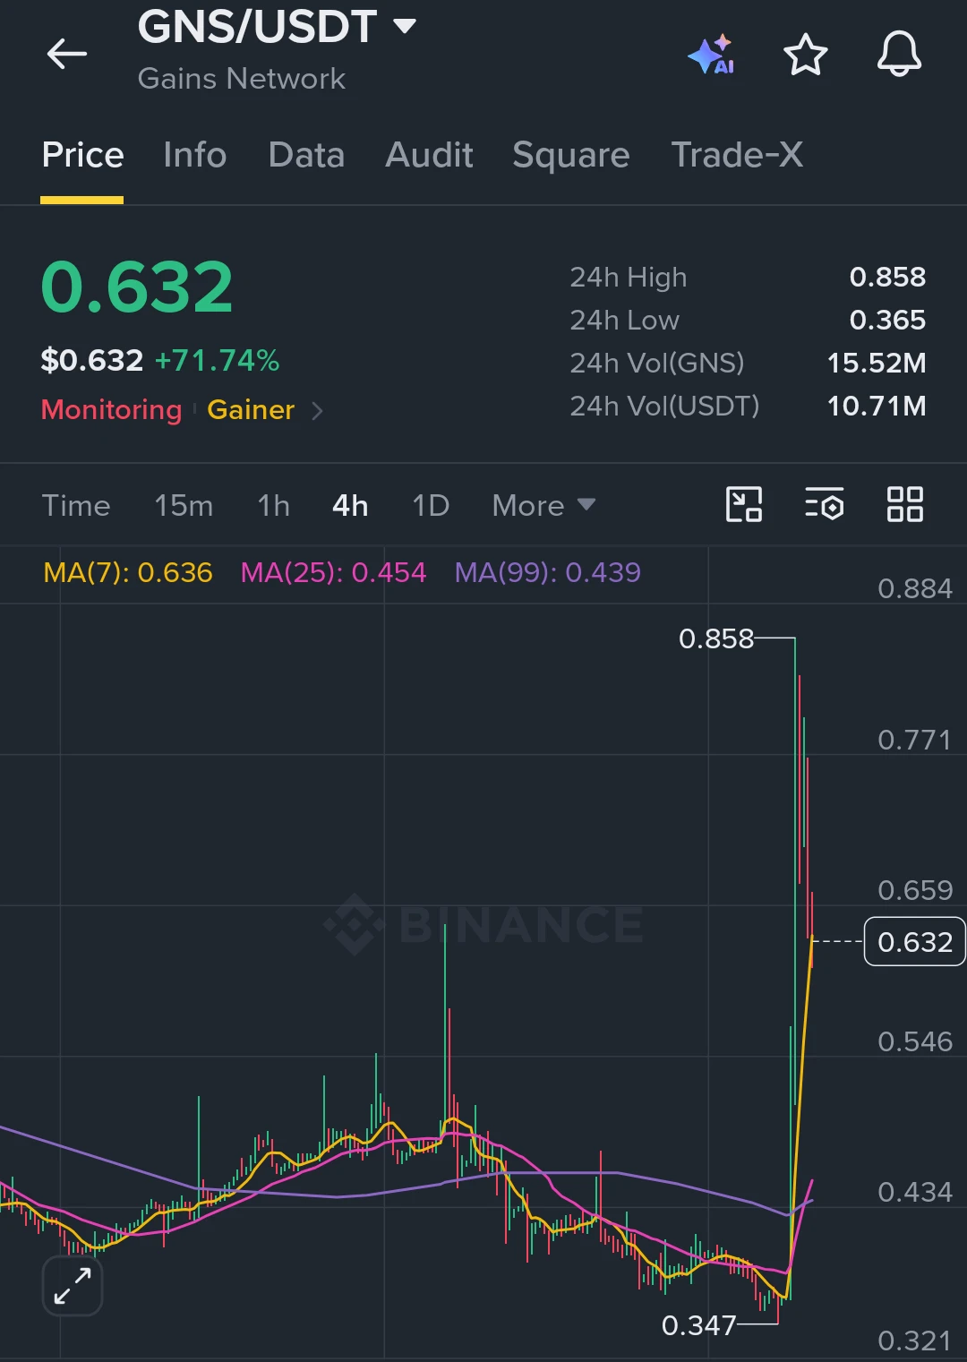Expand the Monitoring Gainer chevron
Screen dimensions: 967x1362
(x=317, y=410)
